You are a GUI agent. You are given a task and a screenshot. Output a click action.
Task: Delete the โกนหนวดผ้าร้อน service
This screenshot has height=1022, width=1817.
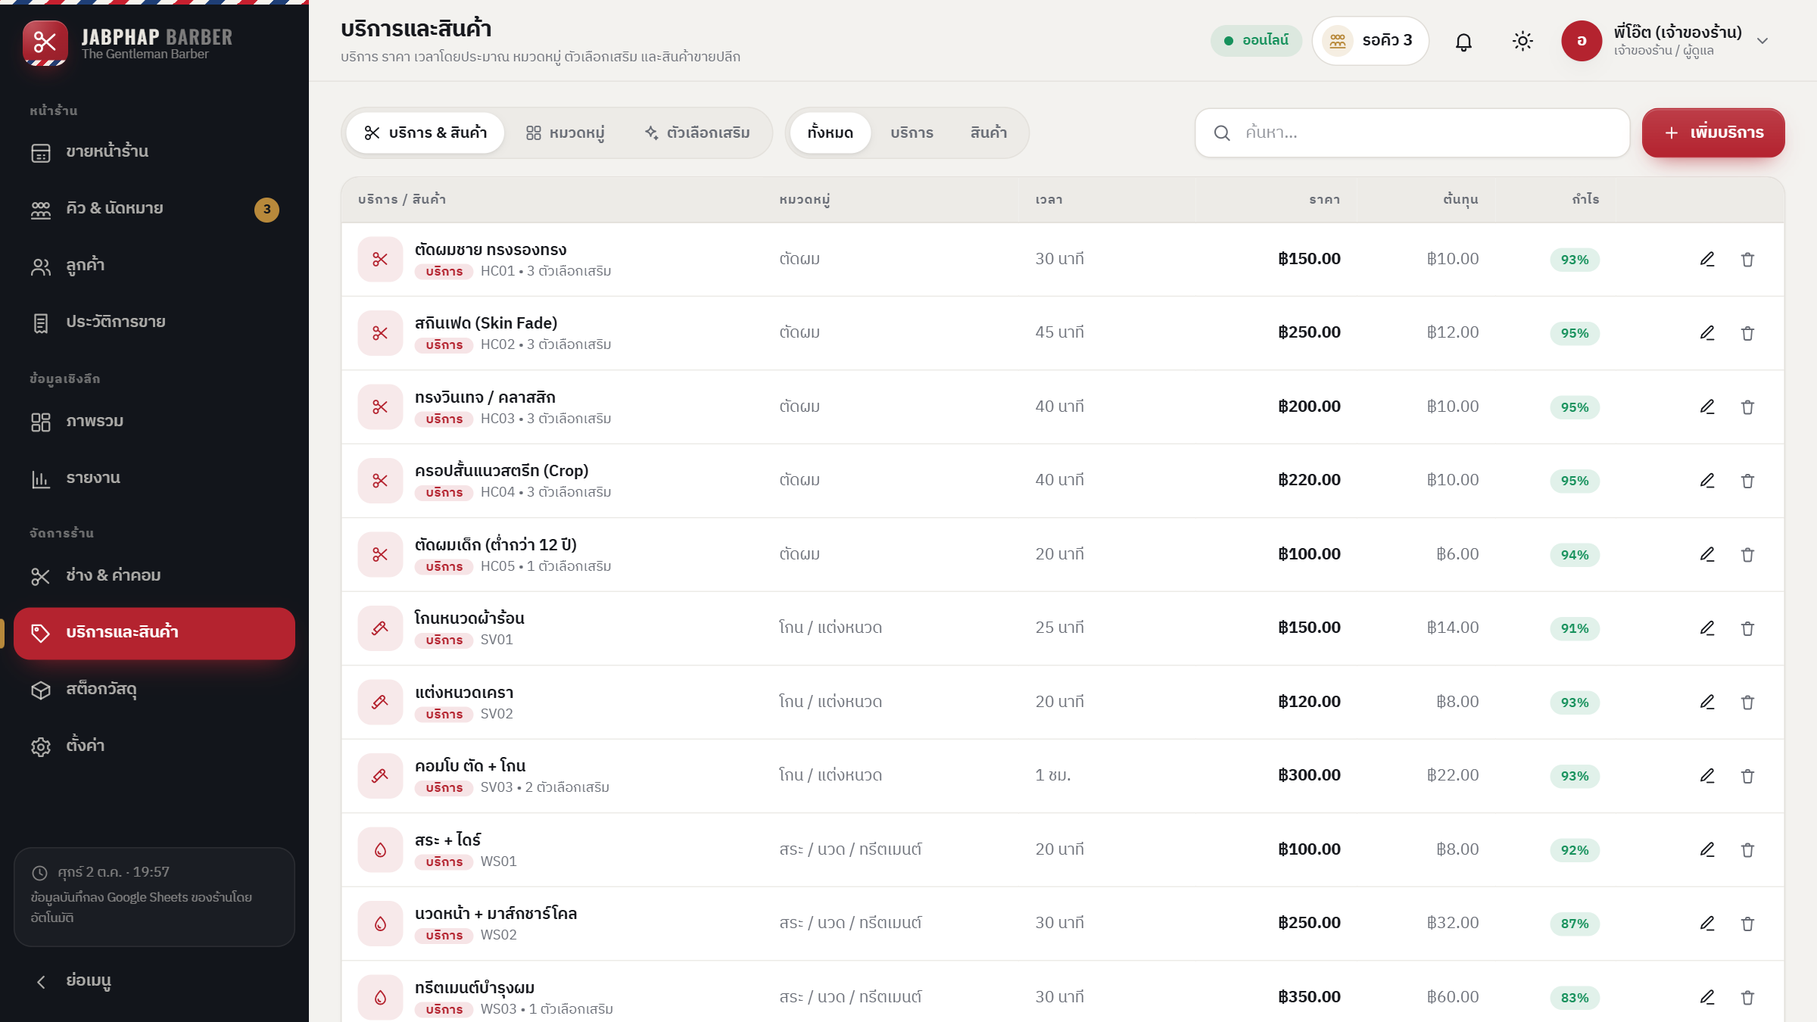[x=1747, y=628]
